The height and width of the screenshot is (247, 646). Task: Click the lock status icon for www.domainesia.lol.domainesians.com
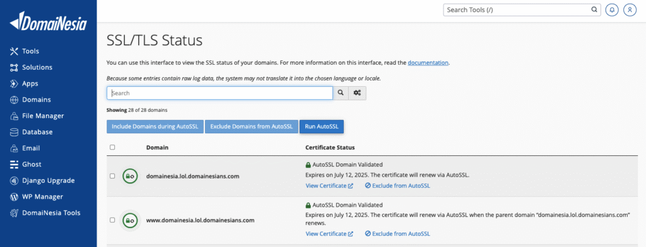pyautogui.click(x=130, y=220)
